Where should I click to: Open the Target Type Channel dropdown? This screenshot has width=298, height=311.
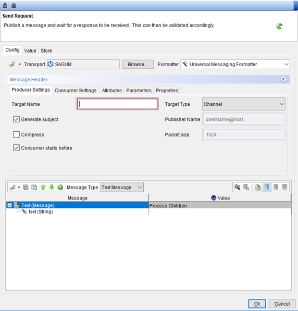tap(244, 104)
